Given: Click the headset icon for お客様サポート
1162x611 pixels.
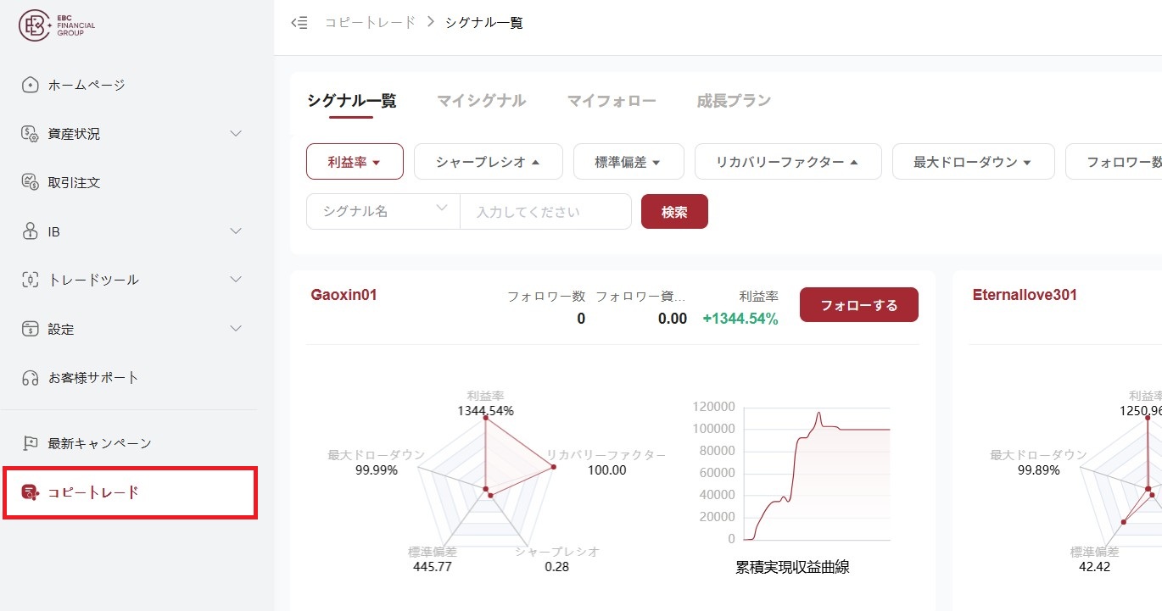Looking at the screenshot, I should pos(31,377).
